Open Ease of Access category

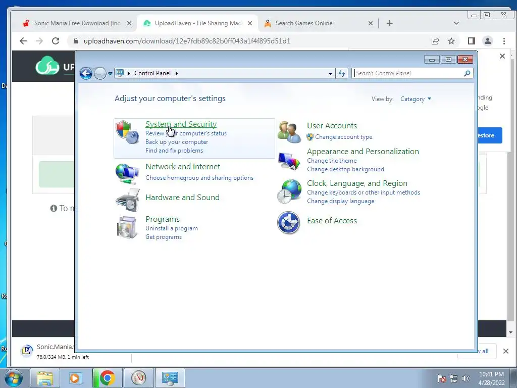click(332, 221)
